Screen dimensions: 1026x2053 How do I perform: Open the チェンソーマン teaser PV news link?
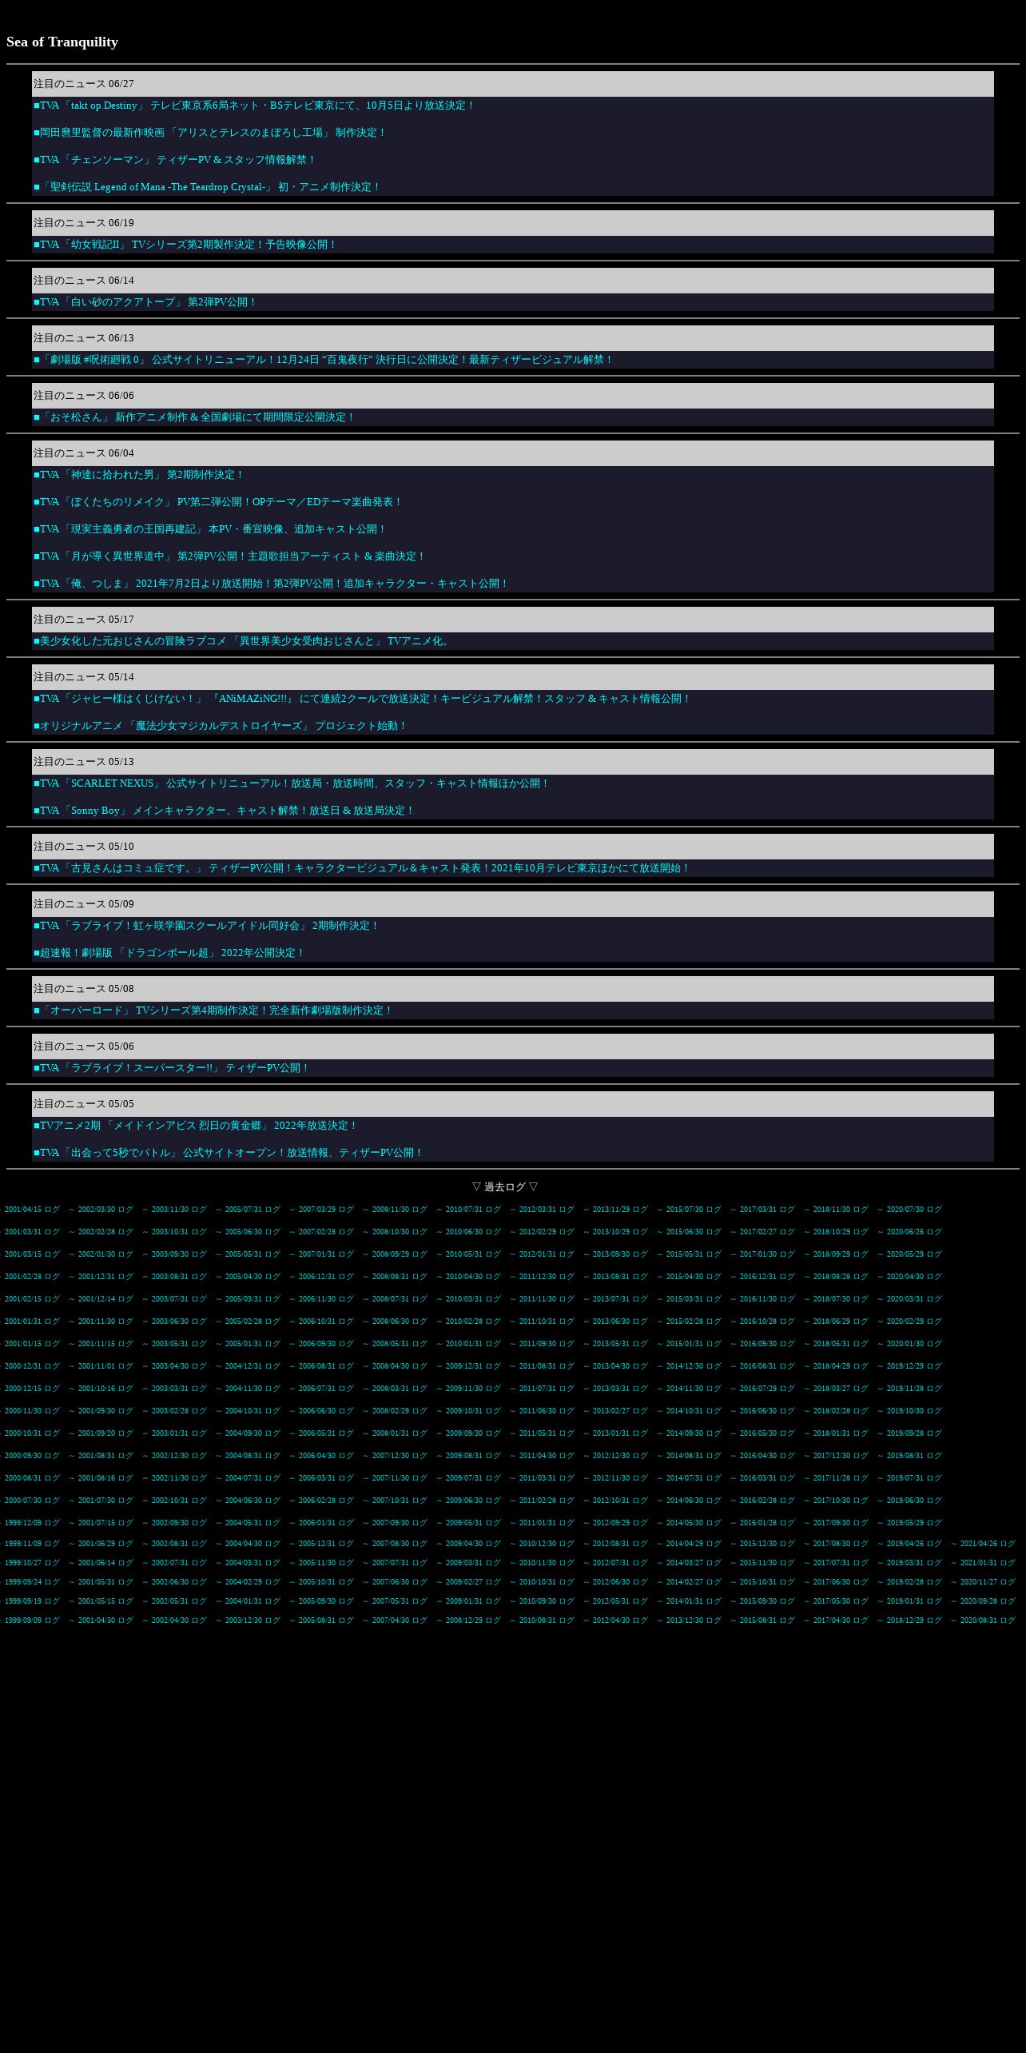click(x=175, y=160)
